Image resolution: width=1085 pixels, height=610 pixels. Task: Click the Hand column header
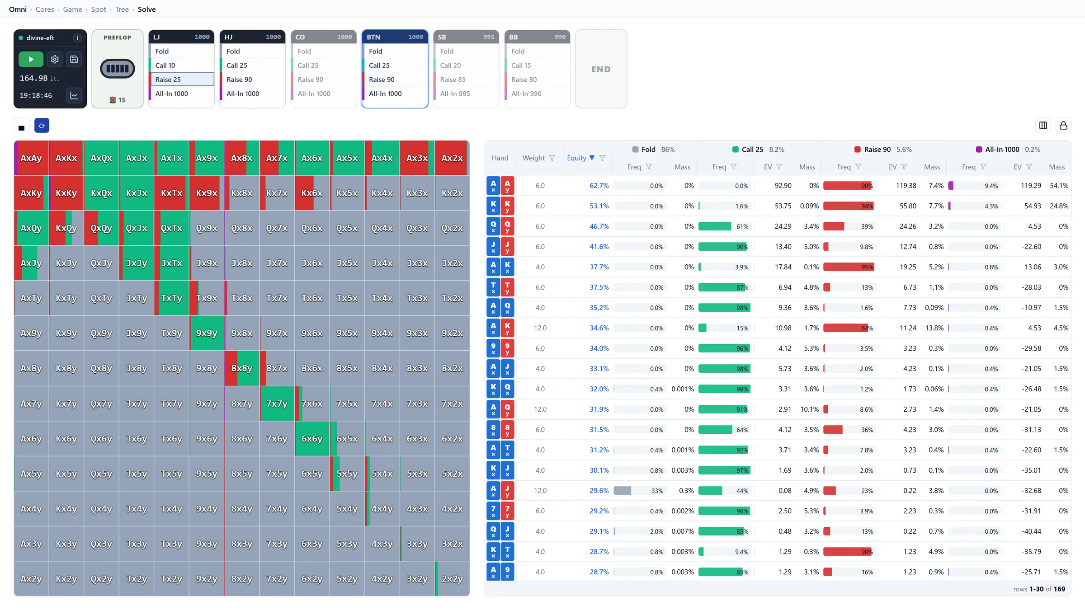point(500,158)
